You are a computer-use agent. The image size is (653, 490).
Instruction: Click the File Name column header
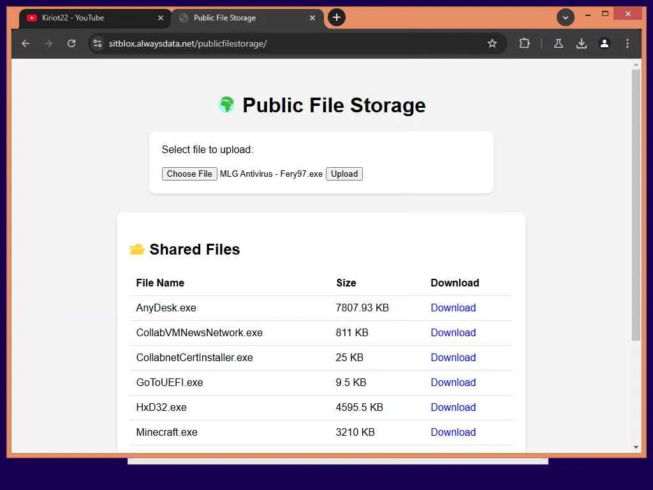click(x=160, y=283)
